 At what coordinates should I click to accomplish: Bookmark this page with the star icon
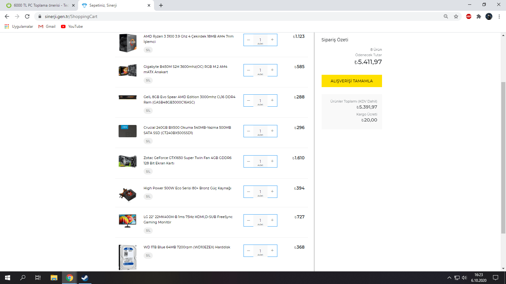pyautogui.click(x=456, y=16)
